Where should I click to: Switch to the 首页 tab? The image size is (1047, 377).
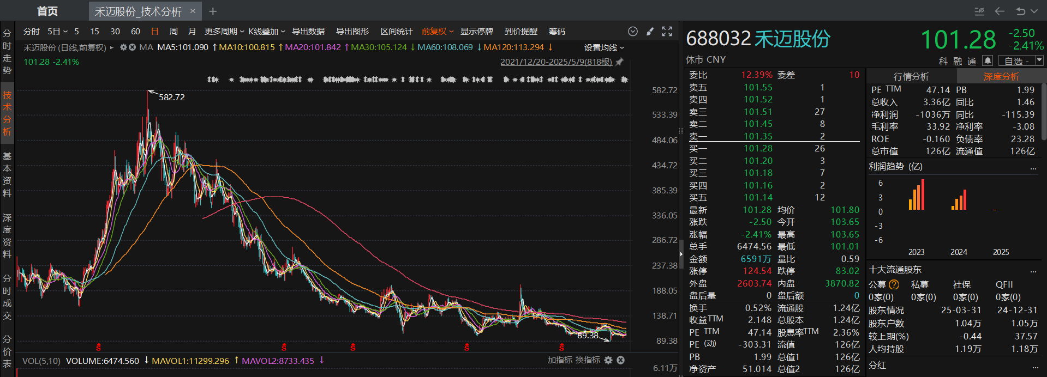47,11
